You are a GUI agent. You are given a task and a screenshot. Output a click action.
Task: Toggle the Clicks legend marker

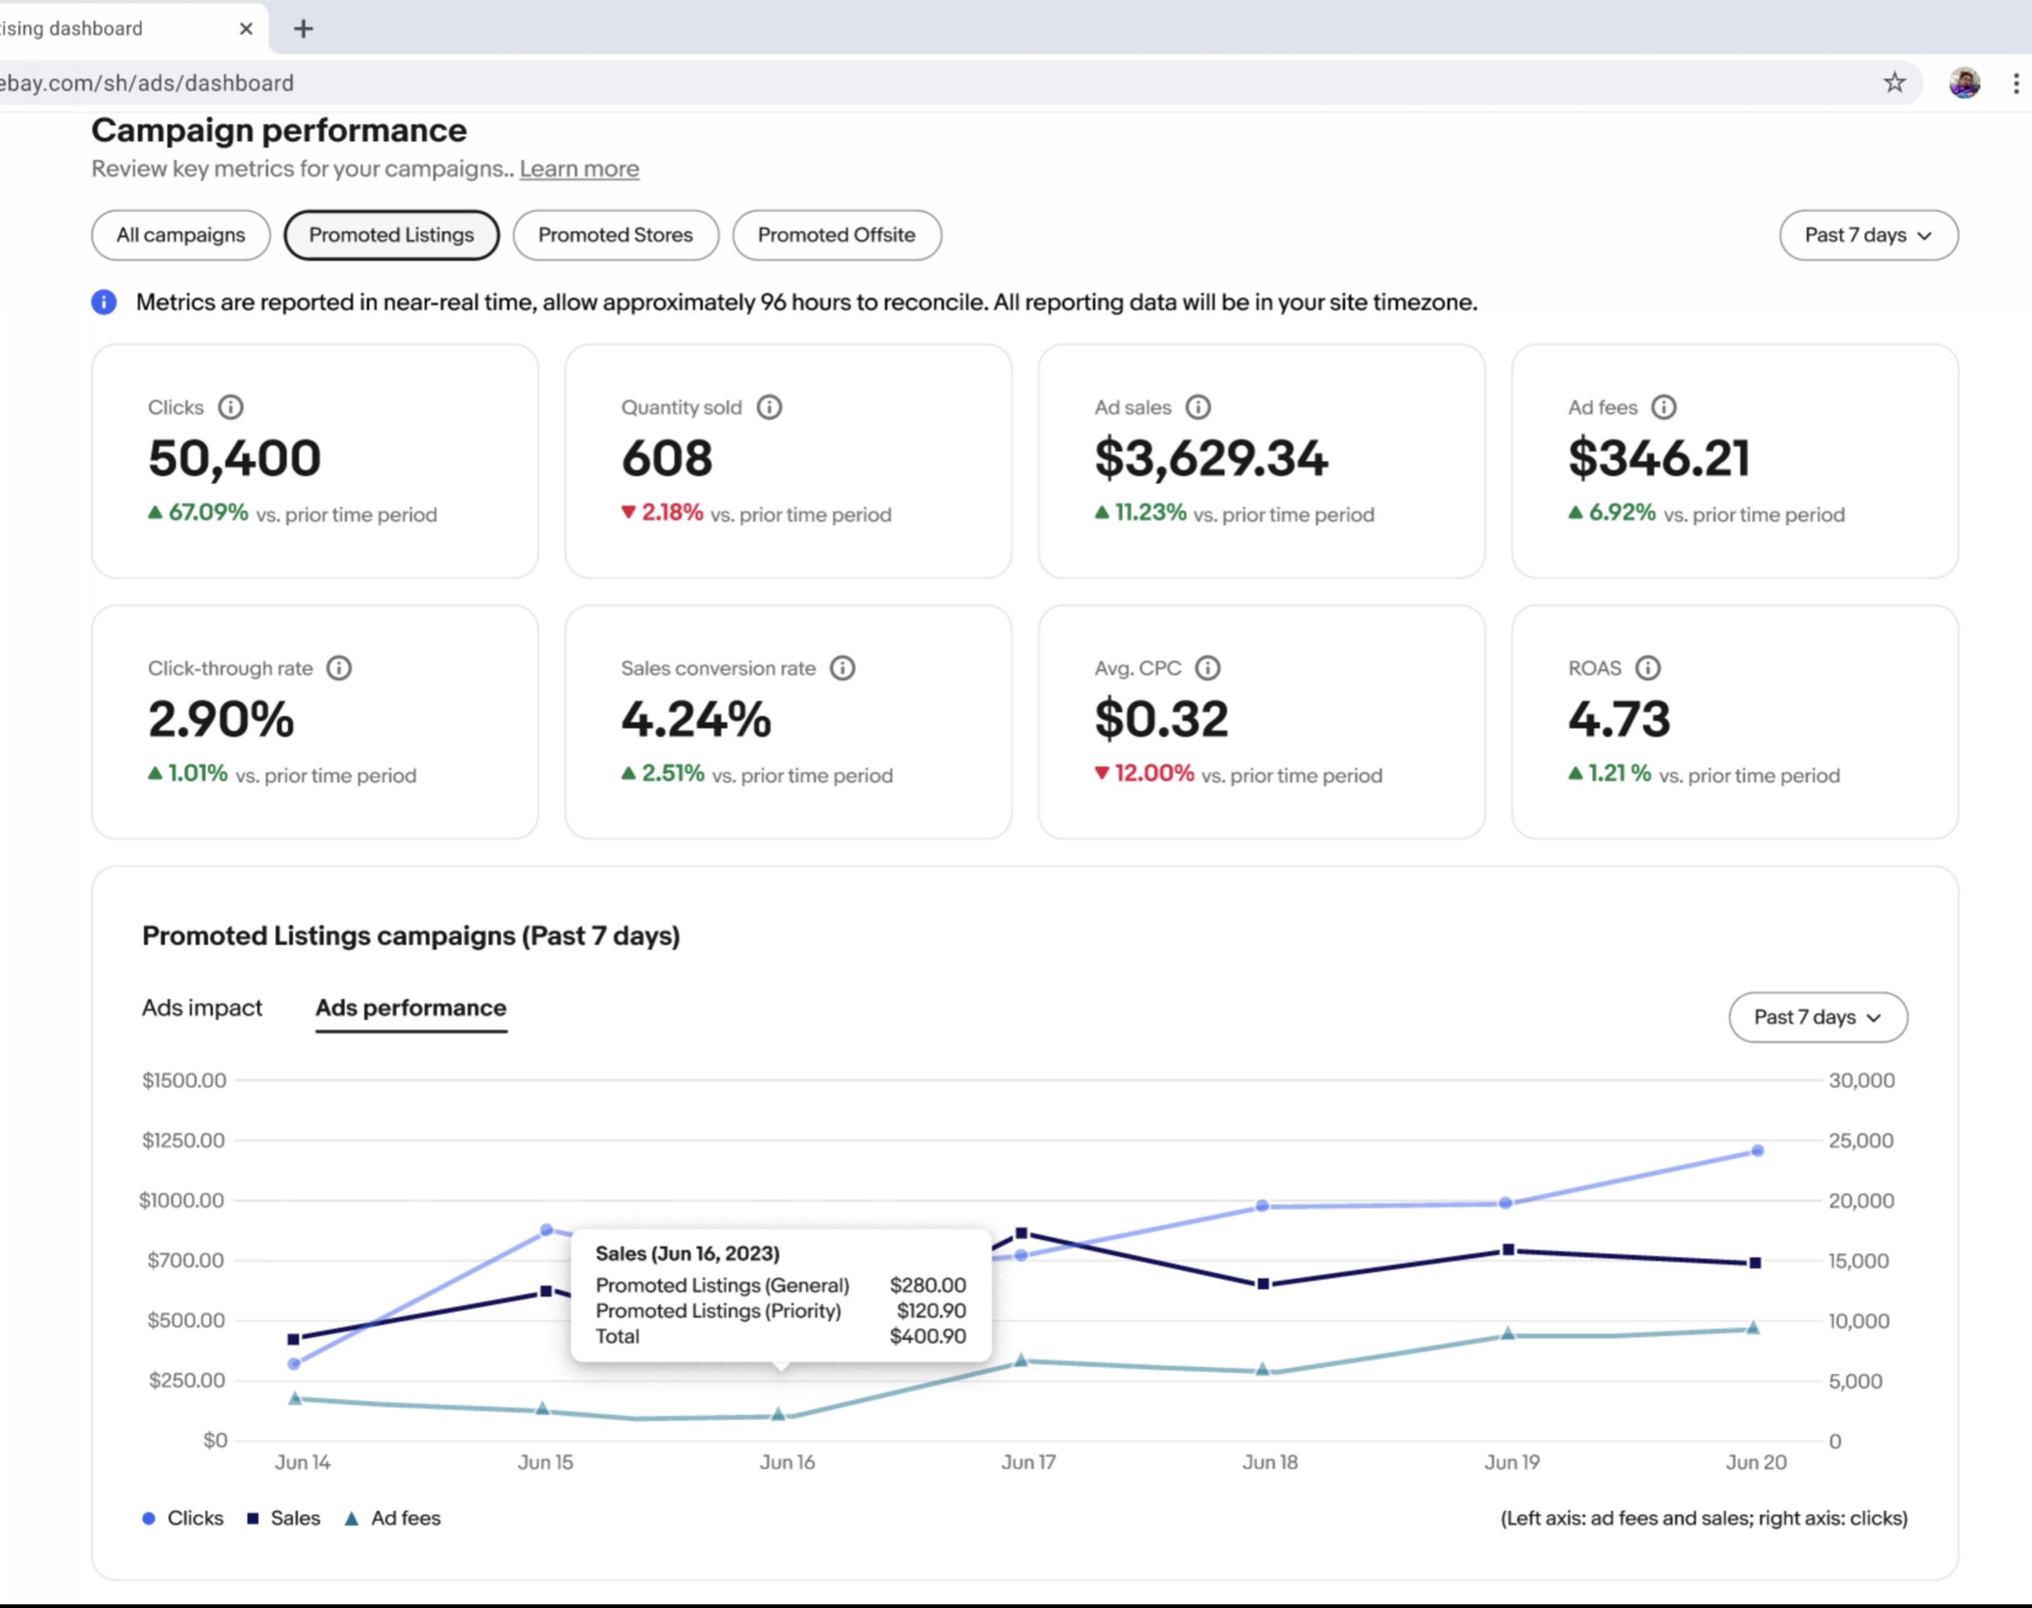pyautogui.click(x=149, y=1518)
